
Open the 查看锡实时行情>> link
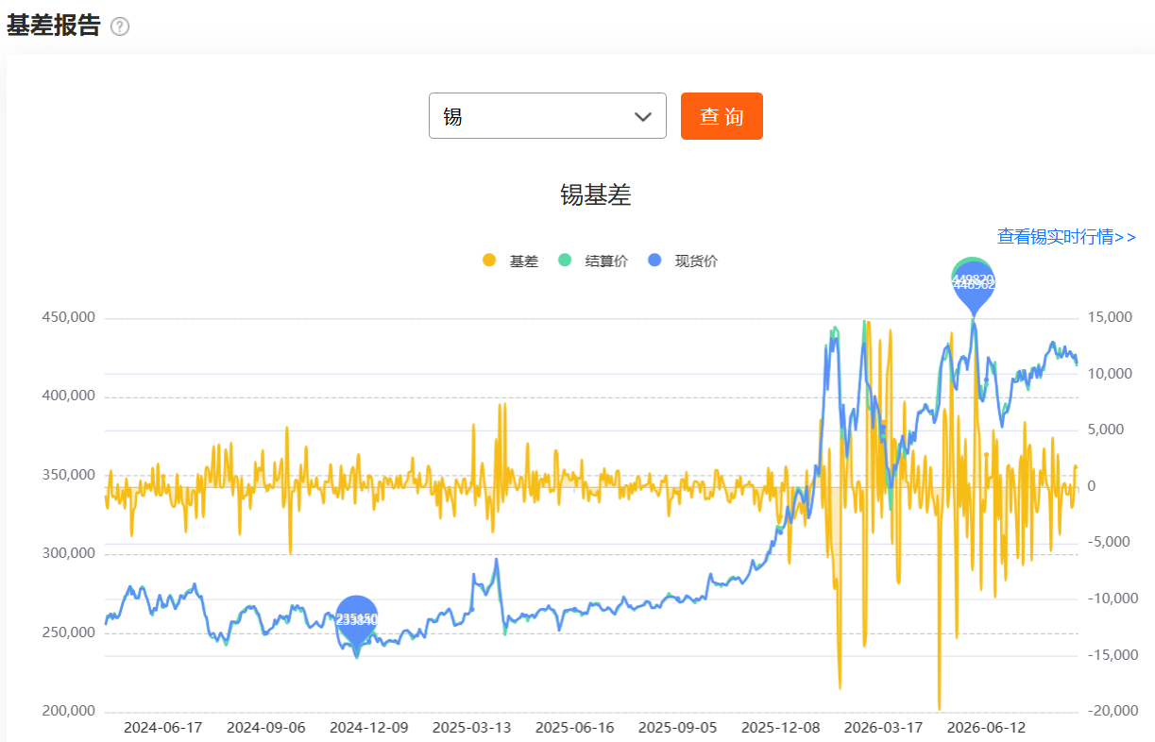[1066, 237]
